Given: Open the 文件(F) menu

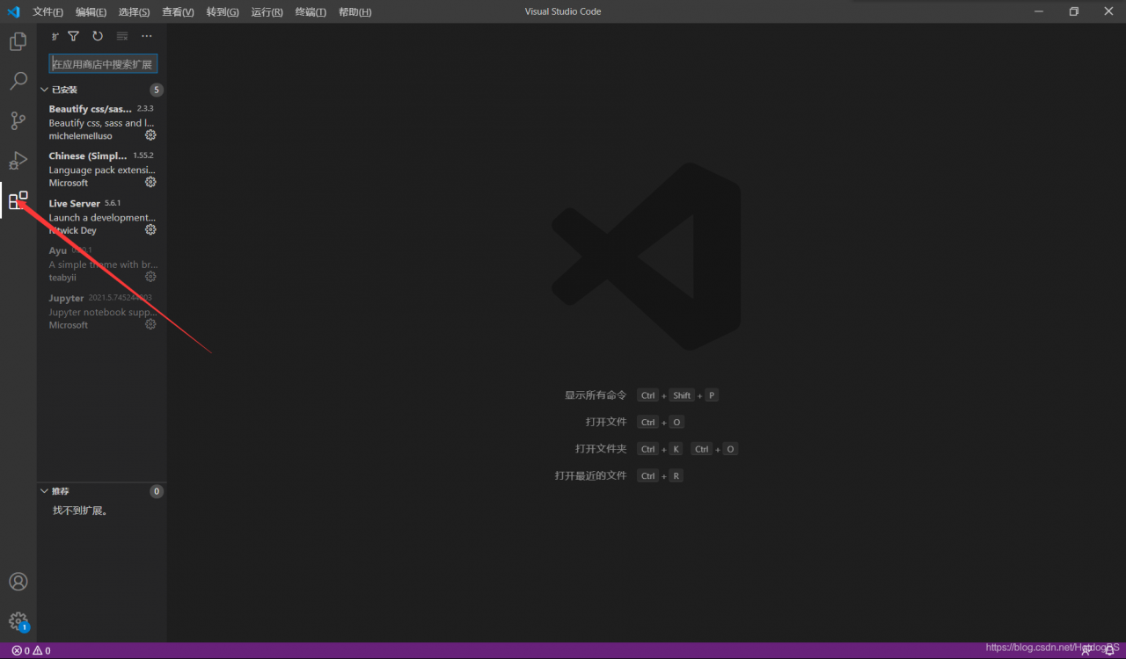Looking at the screenshot, I should pos(48,11).
